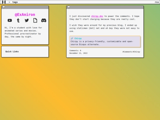The height and width of the screenshot is (120, 160).
Task: Click the profile window's title bar square button
Action: click(x=4, y=7)
